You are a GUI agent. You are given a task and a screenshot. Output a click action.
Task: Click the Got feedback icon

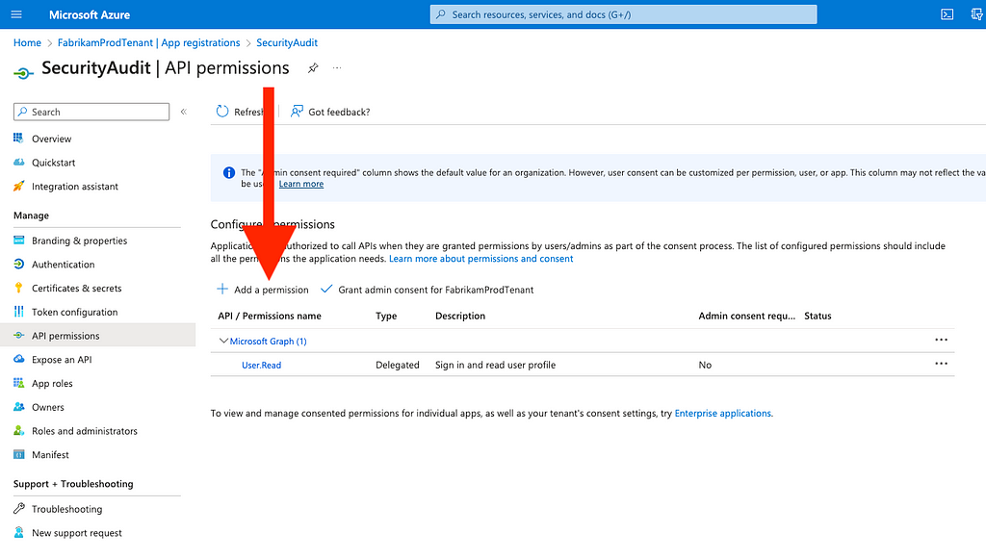click(297, 112)
